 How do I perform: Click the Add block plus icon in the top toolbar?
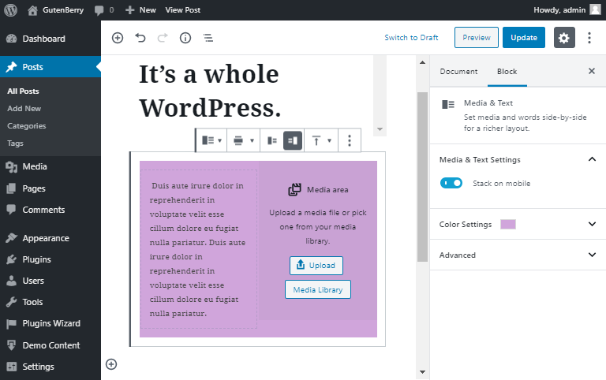(x=118, y=38)
